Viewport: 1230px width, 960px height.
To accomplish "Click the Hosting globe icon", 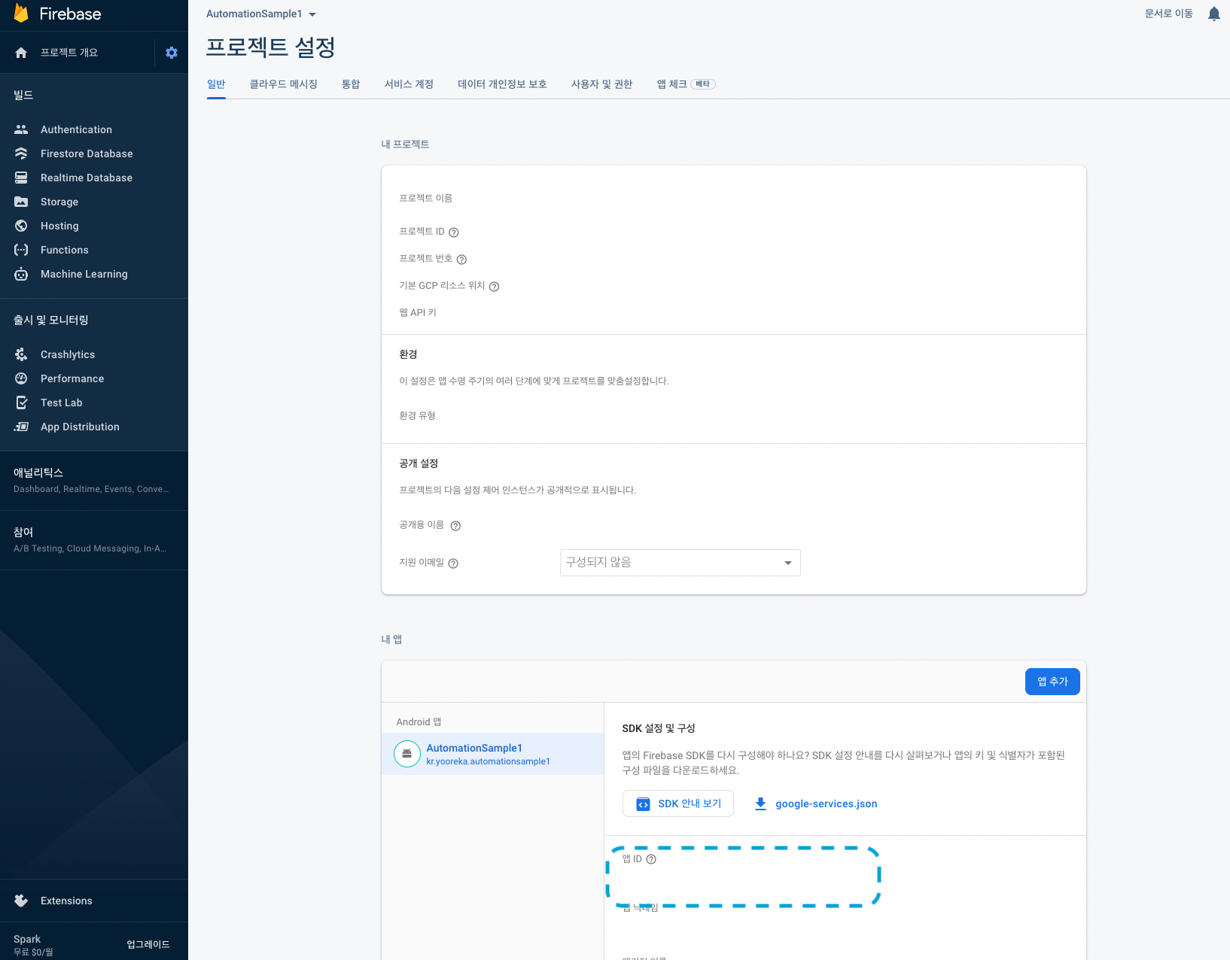I will pyautogui.click(x=21, y=226).
